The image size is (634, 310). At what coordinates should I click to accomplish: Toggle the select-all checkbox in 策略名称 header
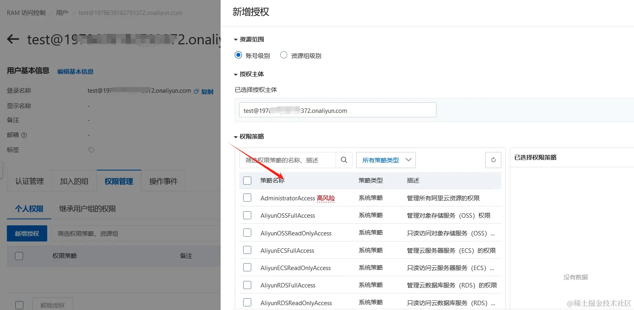pyautogui.click(x=247, y=181)
